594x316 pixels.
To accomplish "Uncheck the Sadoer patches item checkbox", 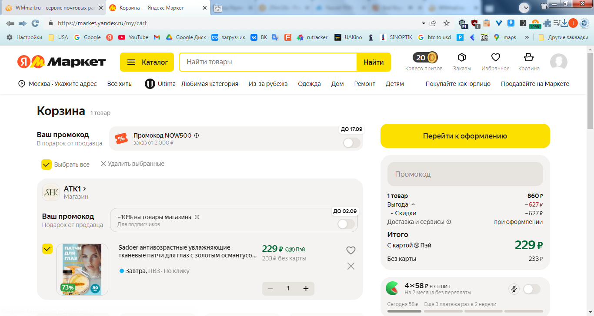I will pos(47,249).
